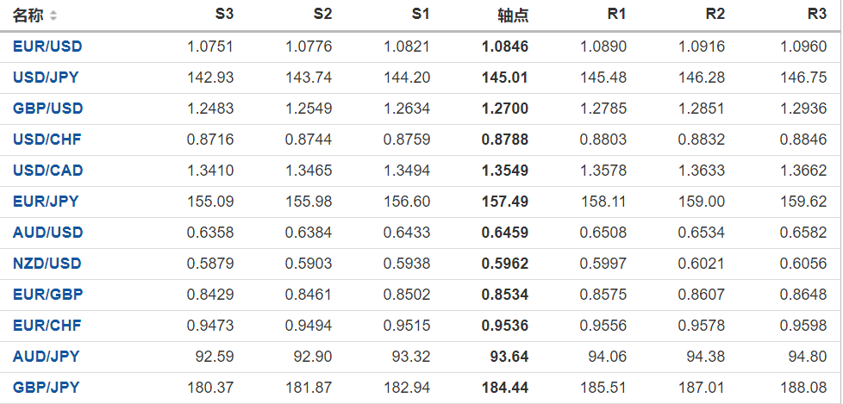Open the NZD/USD pair link
This screenshot has height=404, width=843.
click(47, 264)
